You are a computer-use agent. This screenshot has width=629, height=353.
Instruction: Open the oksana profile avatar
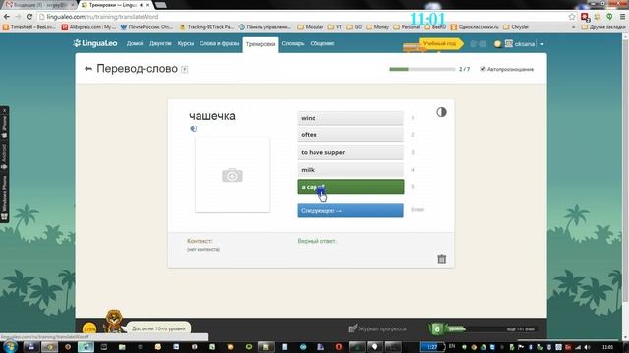tap(509, 43)
